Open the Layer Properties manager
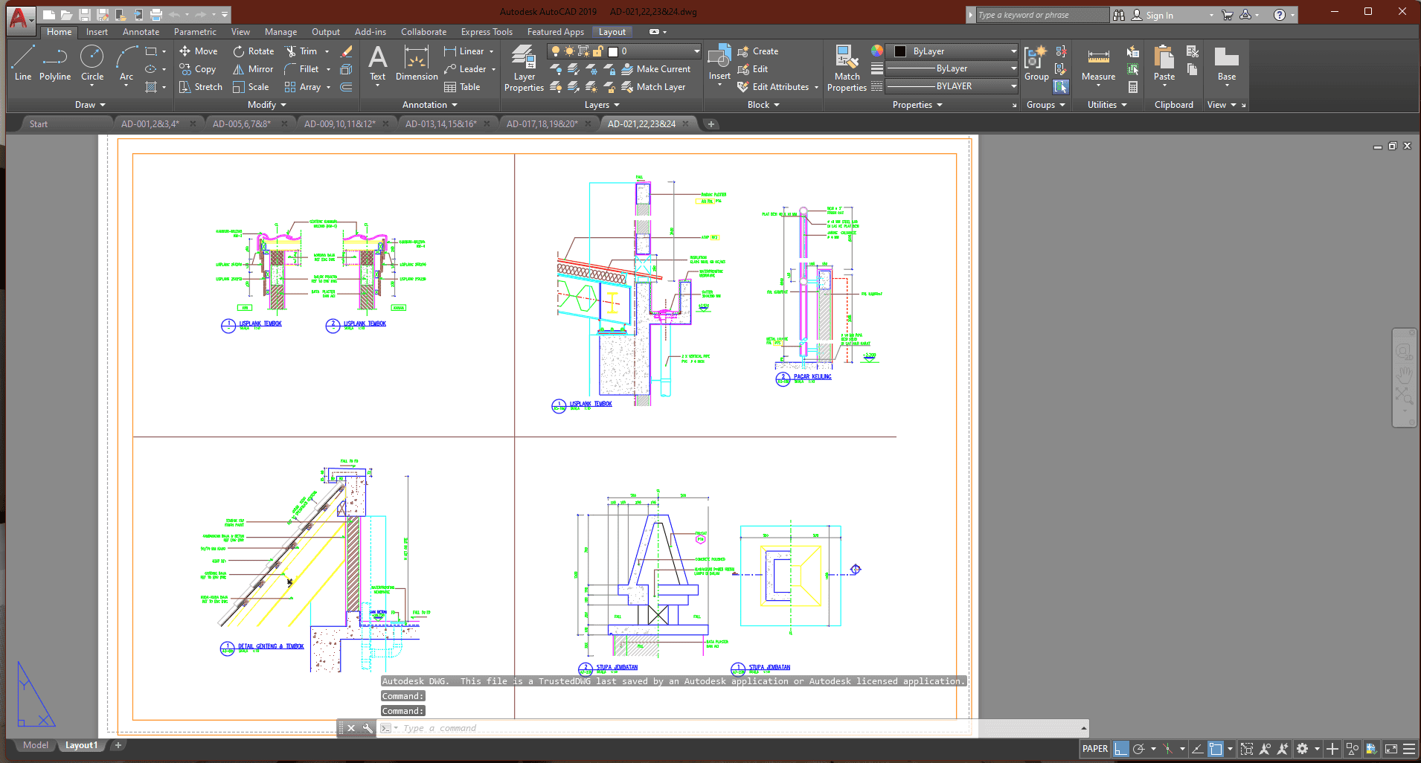Image resolution: width=1421 pixels, height=763 pixels. tap(524, 68)
